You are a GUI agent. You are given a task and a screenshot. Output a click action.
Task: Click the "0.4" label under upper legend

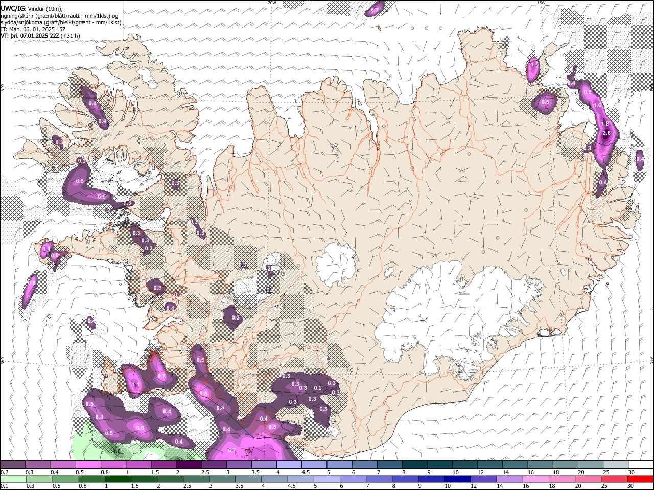click(x=55, y=472)
